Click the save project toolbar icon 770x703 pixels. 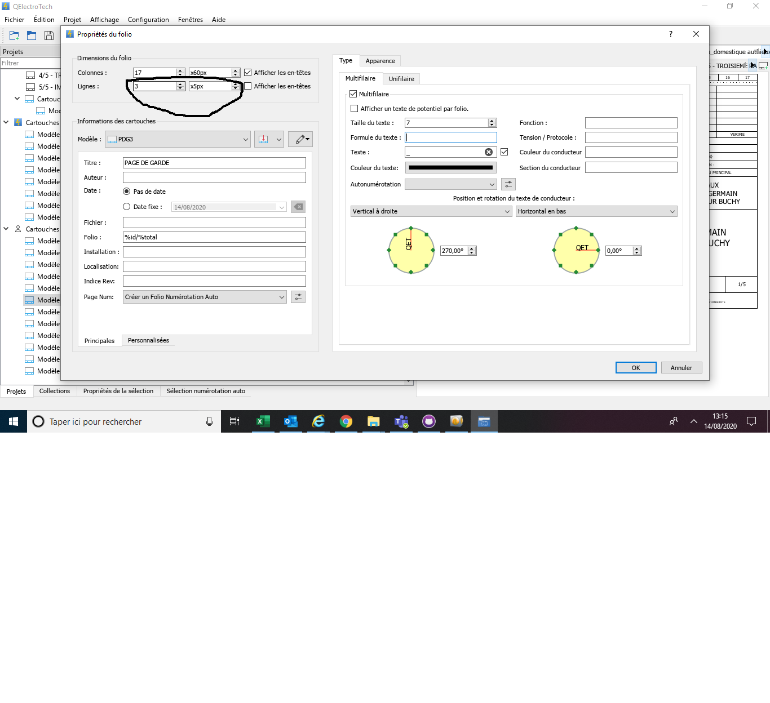pos(49,35)
